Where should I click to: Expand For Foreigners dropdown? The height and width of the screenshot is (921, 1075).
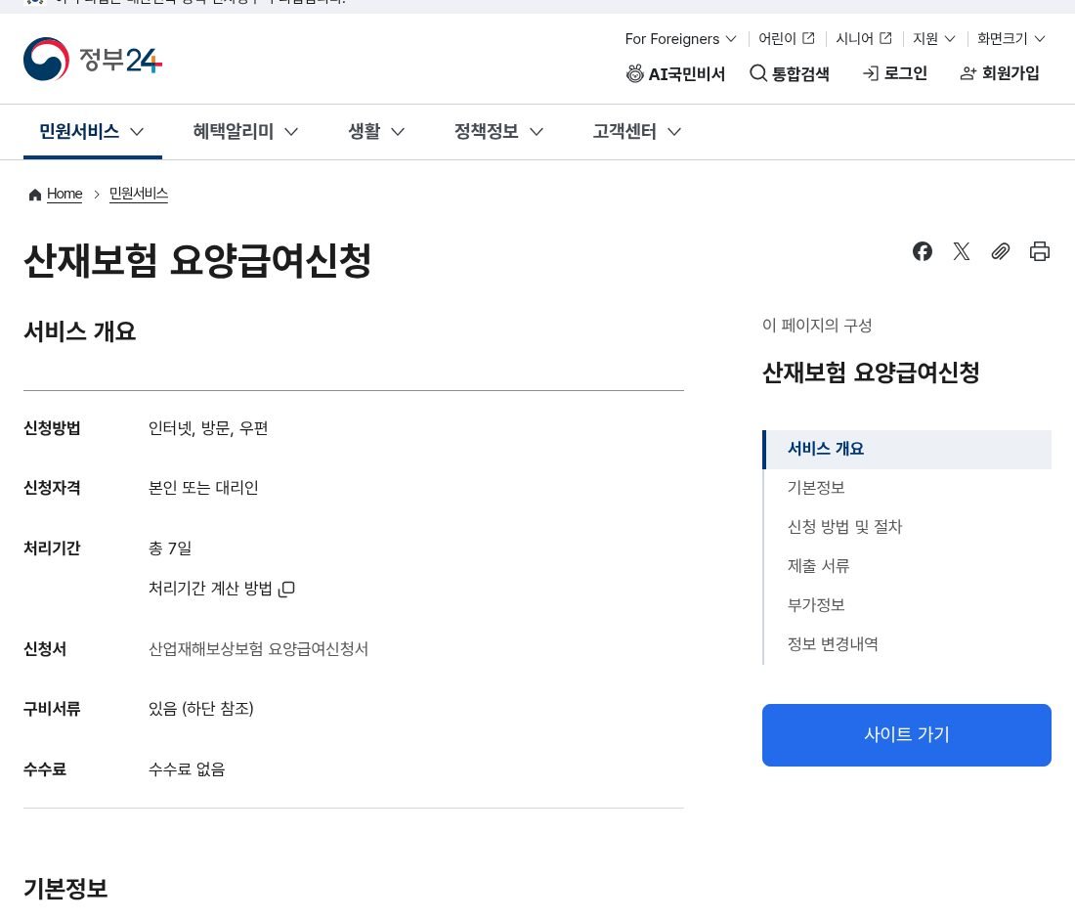coord(680,38)
